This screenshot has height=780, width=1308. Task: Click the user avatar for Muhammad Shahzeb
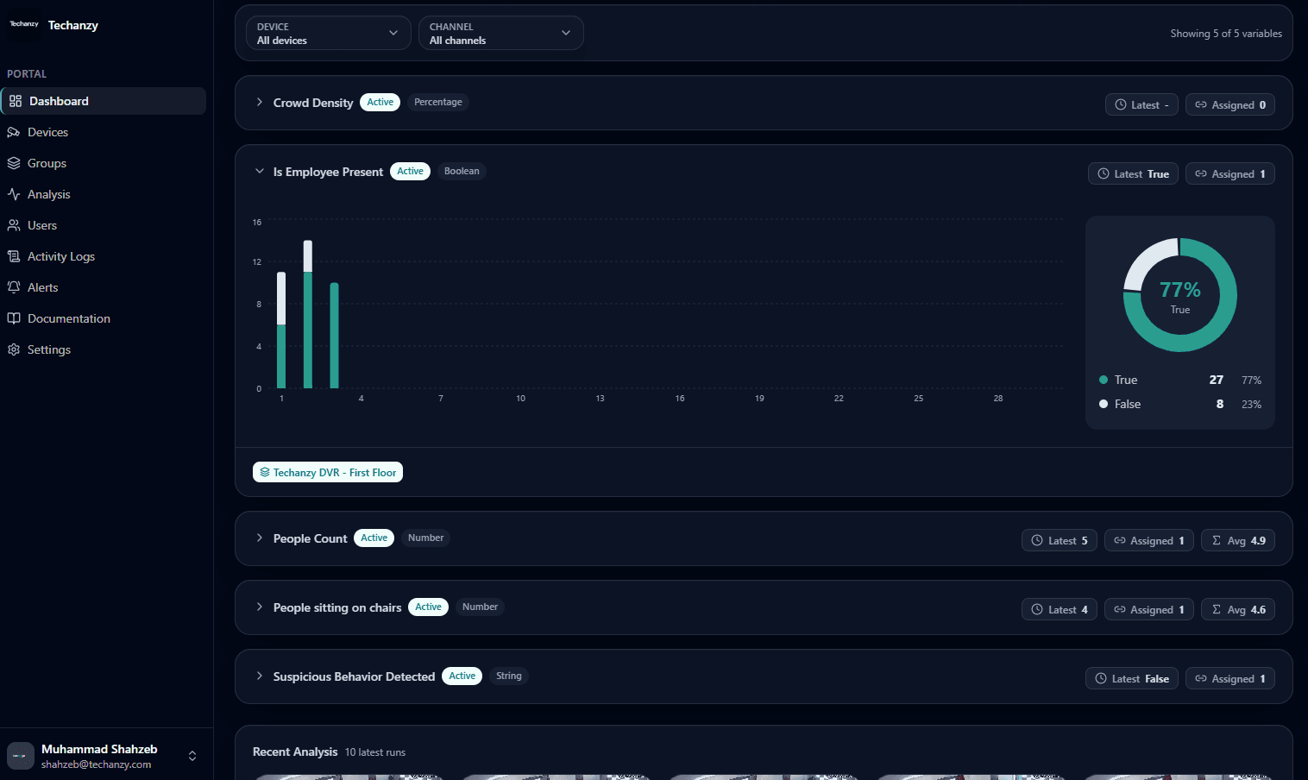pos(21,756)
